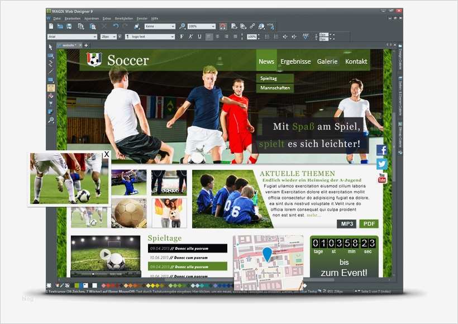
Task: Click the Twitter bird icon
Action: point(382,164)
